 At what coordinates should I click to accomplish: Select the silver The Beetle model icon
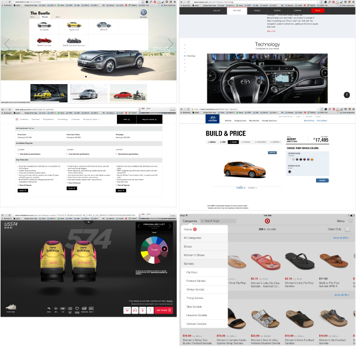click(44, 24)
